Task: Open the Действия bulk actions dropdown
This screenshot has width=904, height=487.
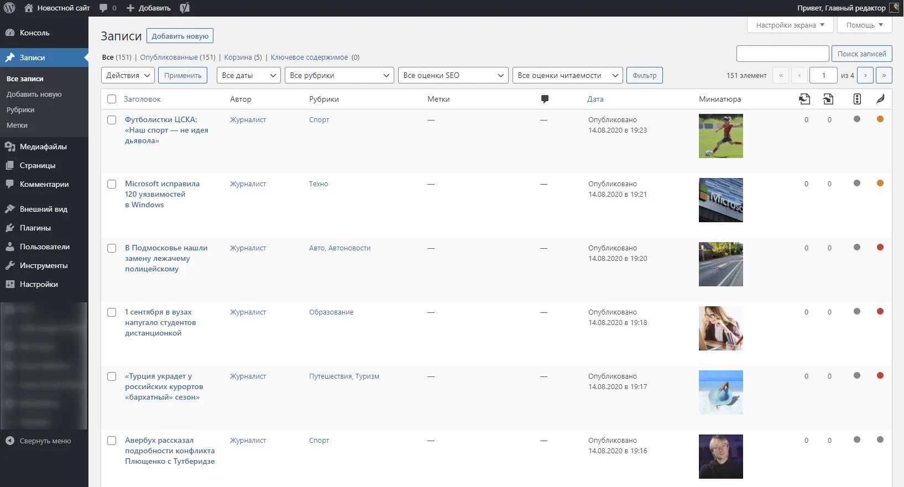Action: [128, 75]
